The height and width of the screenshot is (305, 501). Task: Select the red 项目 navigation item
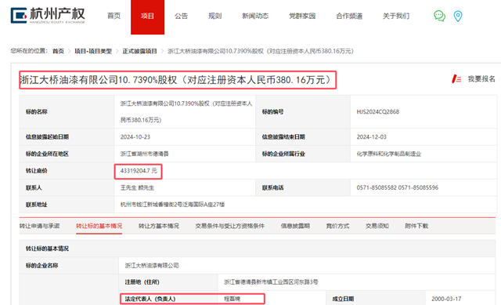click(x=148, y=17)
